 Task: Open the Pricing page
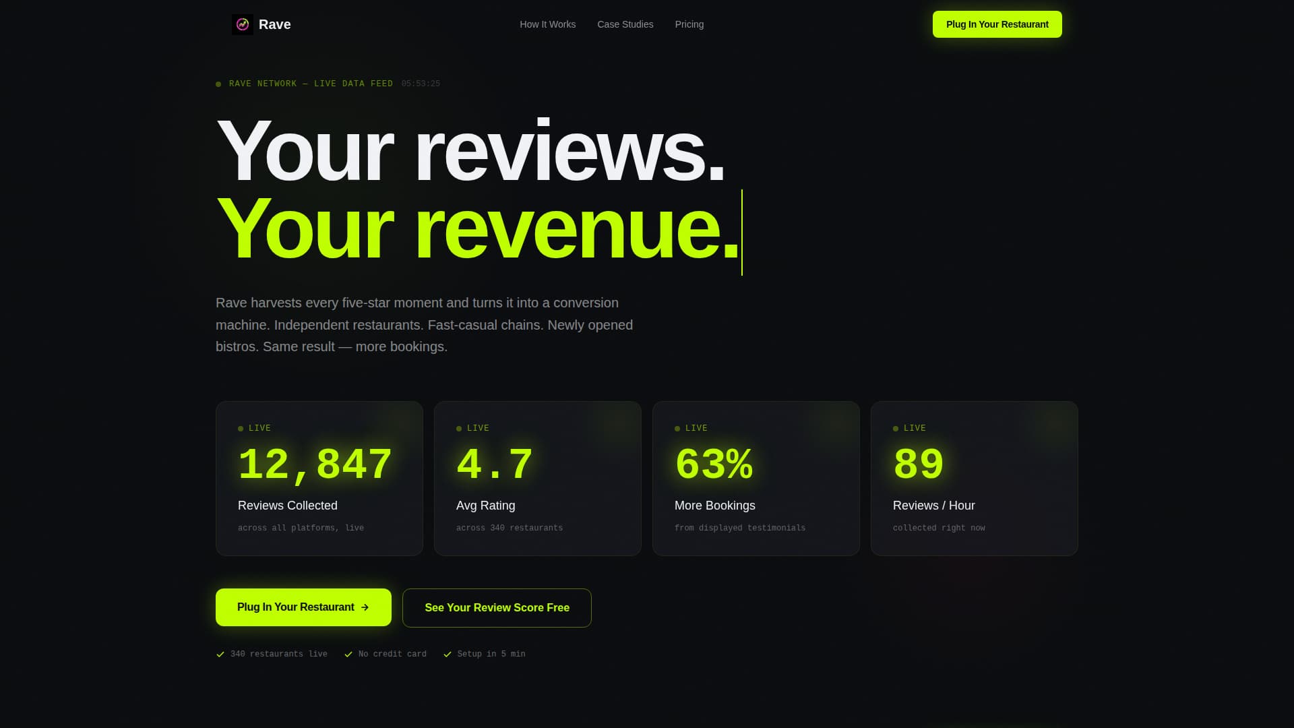(x=689, y=24)
